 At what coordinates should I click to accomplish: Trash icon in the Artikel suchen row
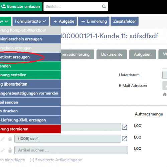pos(10,150)
